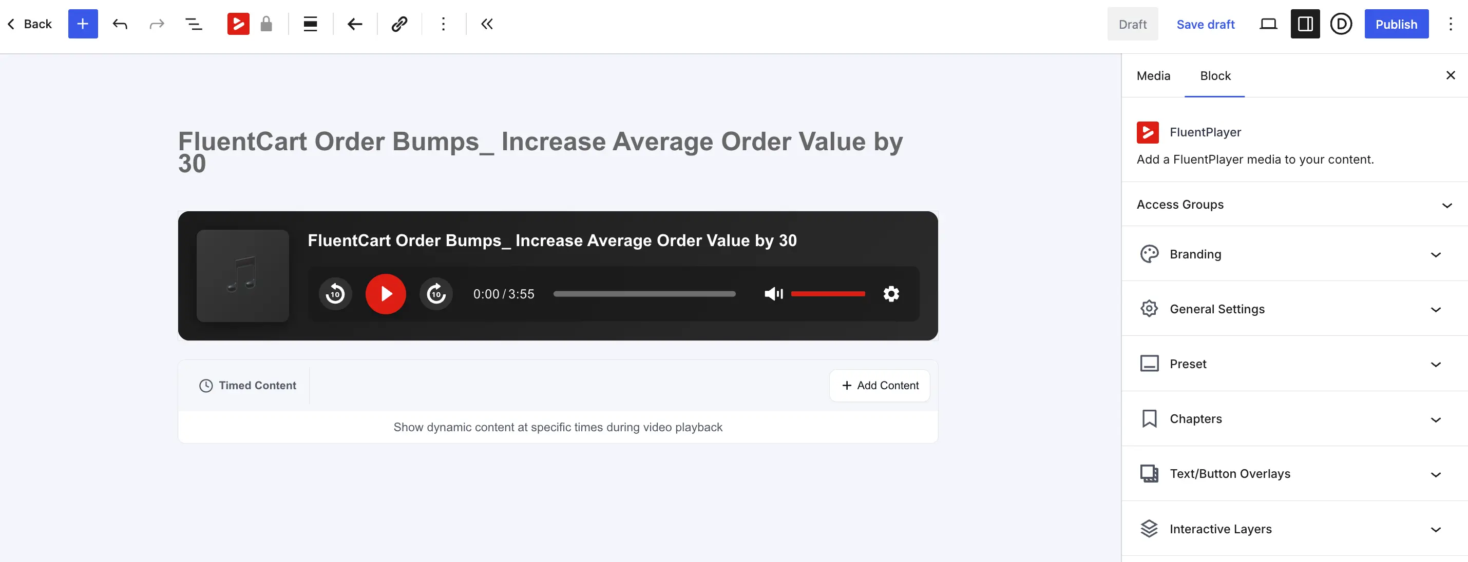Viewport: 1468px width, 562px height.
Task: Toggle the settings sidebar panel
Action: tap(1305, 24)
